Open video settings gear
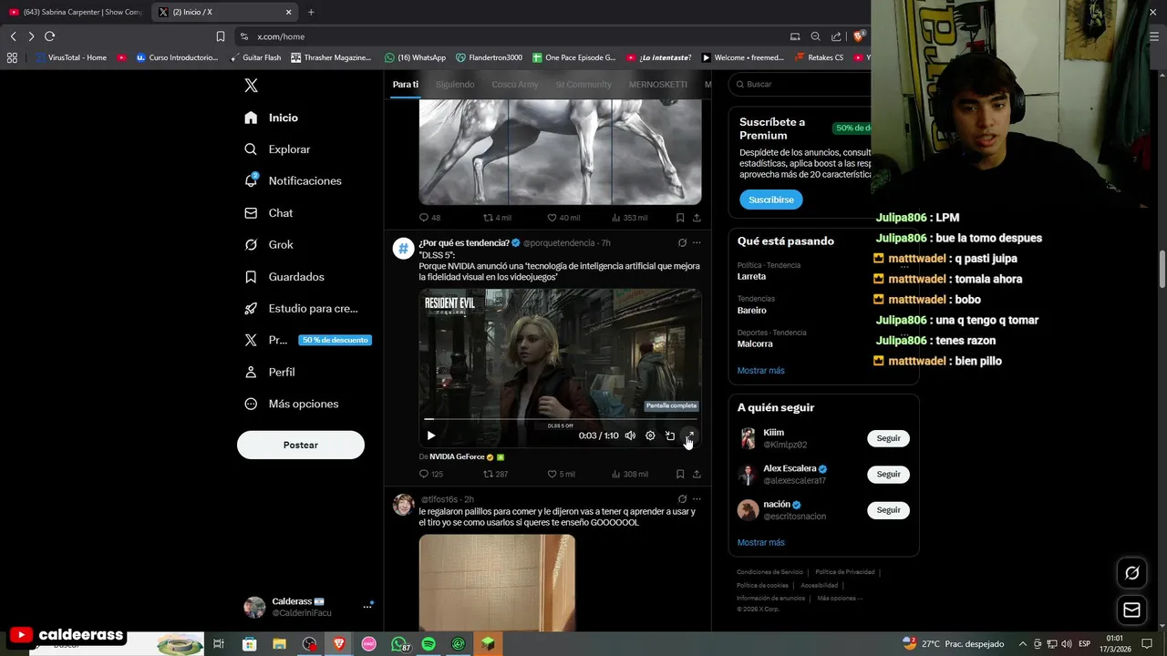Image resolution: width=1167 pixels, height=656 pixels. (650, 436)
